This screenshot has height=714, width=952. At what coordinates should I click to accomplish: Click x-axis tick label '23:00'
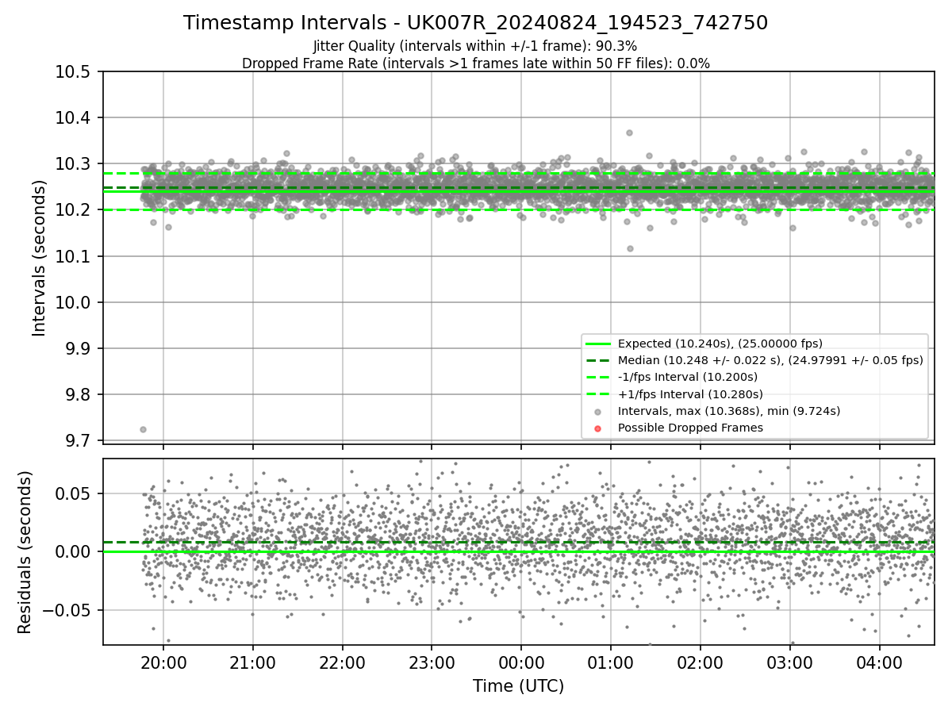(432, 662)
